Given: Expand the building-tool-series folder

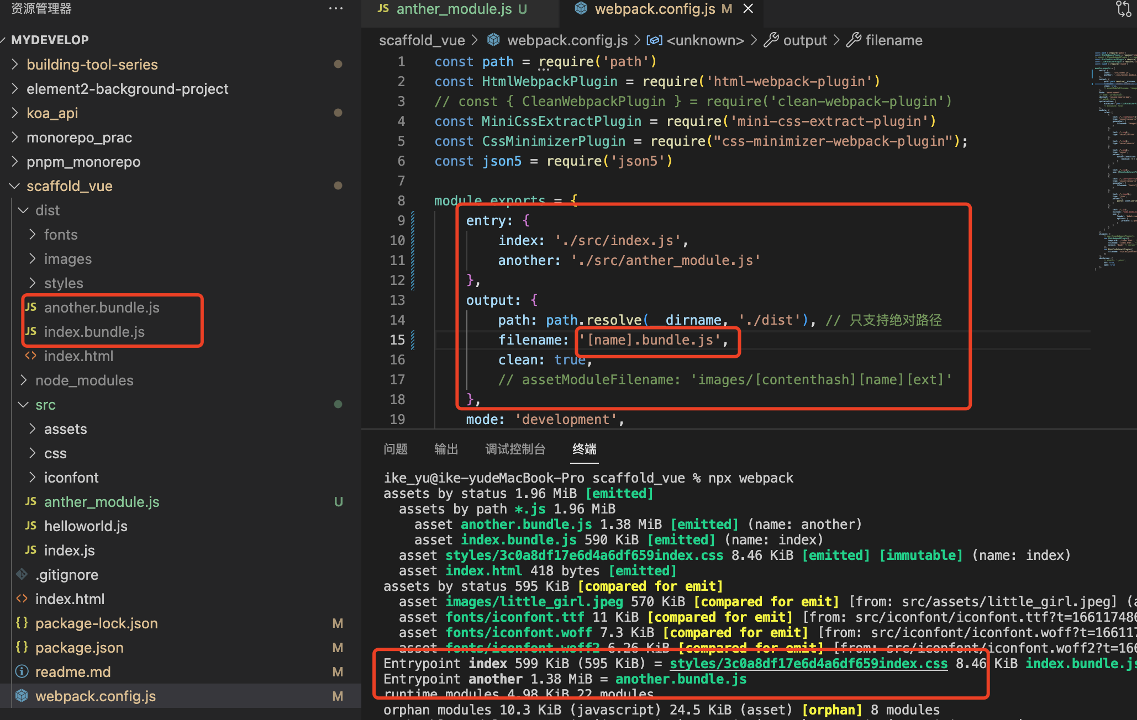Looking at the screenshot, I should click(x=92, y=65).
